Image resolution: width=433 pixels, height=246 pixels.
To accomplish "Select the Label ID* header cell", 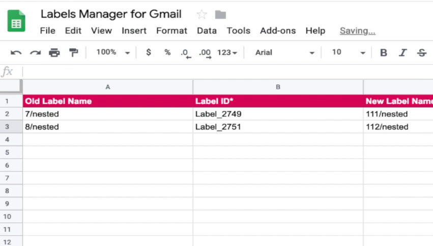I will pyautogui.click(x=278, y=101).
